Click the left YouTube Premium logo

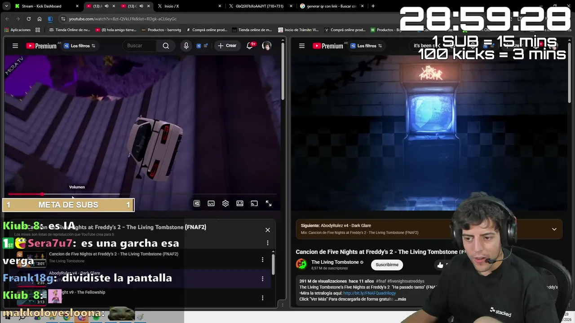tap(41, 46)
